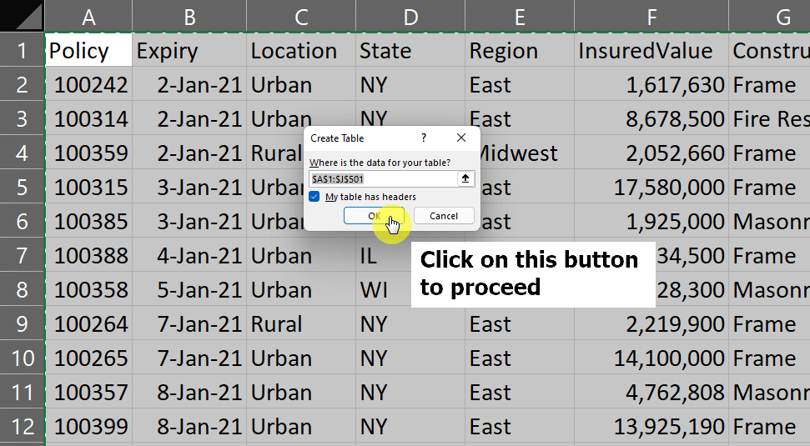Viewport: 810px width, 446px height.
Task: Click insured value 4,762,808 cell
Action: click(x=652, y=393)
